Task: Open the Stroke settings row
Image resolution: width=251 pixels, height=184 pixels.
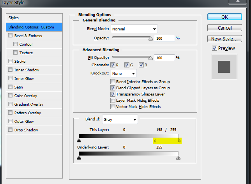Action: pos(34,61)
